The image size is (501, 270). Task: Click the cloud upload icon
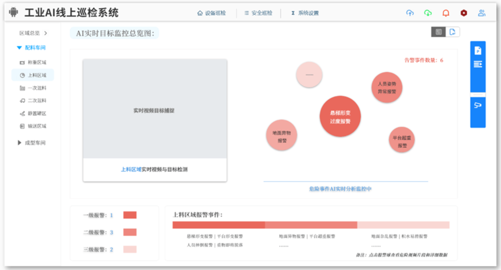tap(410, 13)
